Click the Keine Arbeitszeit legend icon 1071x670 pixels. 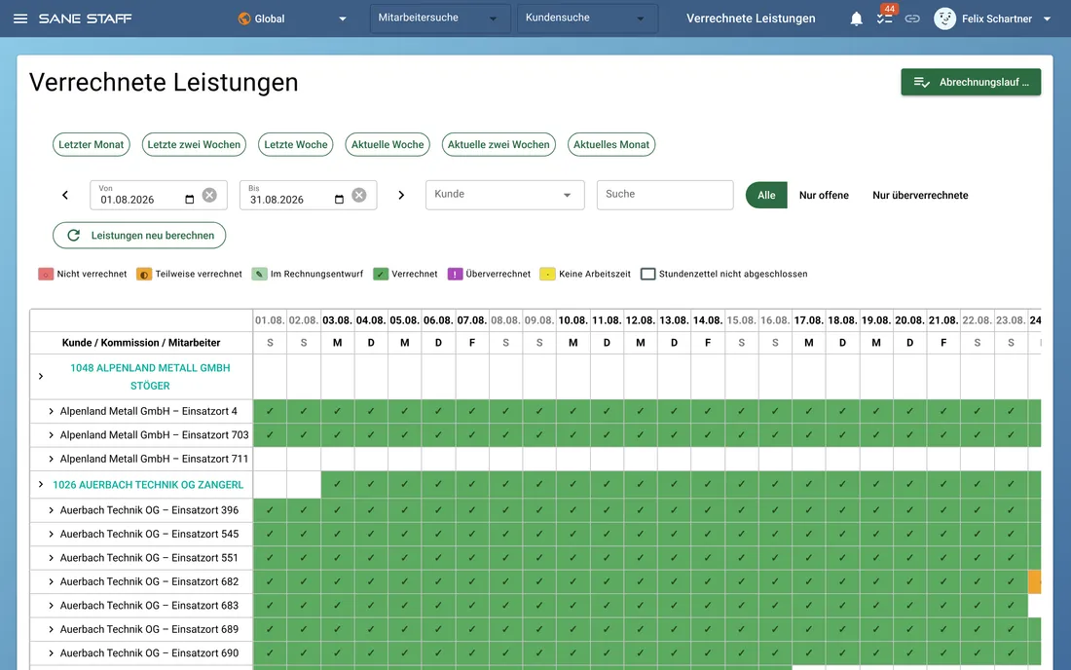tap(547, 274)
